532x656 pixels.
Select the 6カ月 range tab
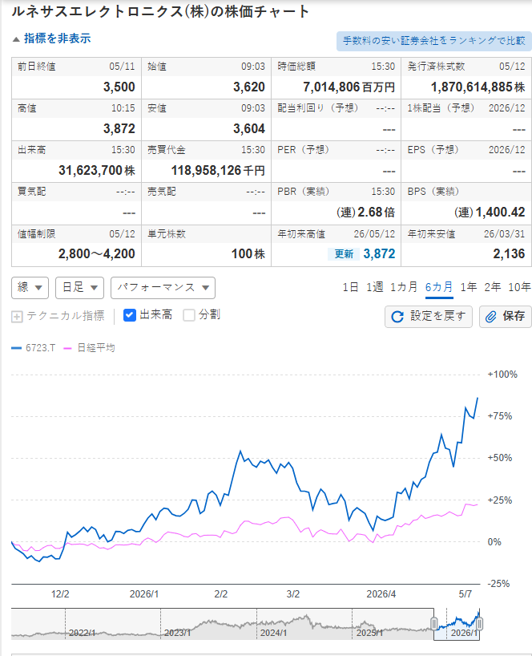pos(439,287)
